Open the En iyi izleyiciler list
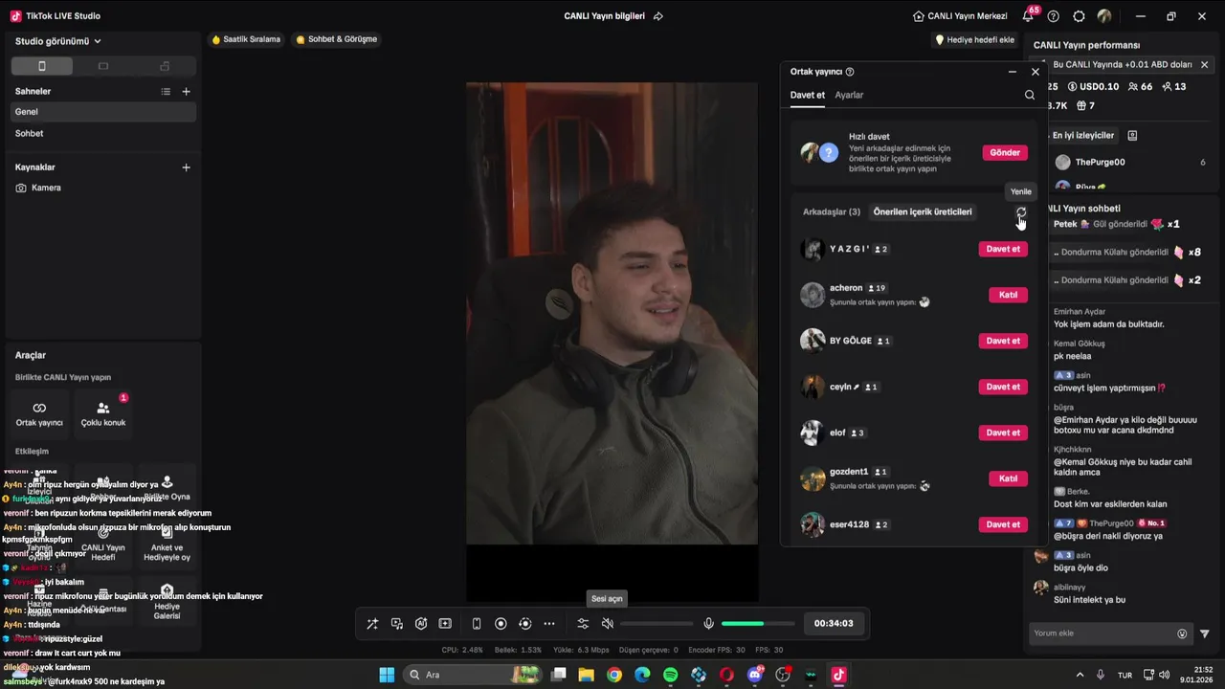The height and width of the screenshot is (689, 1225). (1082, 136)
